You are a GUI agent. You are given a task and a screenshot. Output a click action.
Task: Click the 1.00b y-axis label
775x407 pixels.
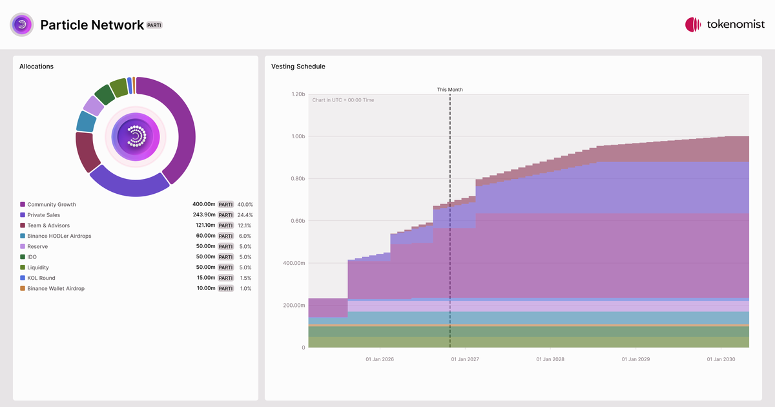click(297, 136)
